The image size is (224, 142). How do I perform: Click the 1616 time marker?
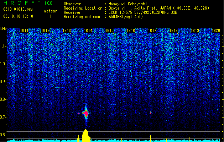coord(131,31)
